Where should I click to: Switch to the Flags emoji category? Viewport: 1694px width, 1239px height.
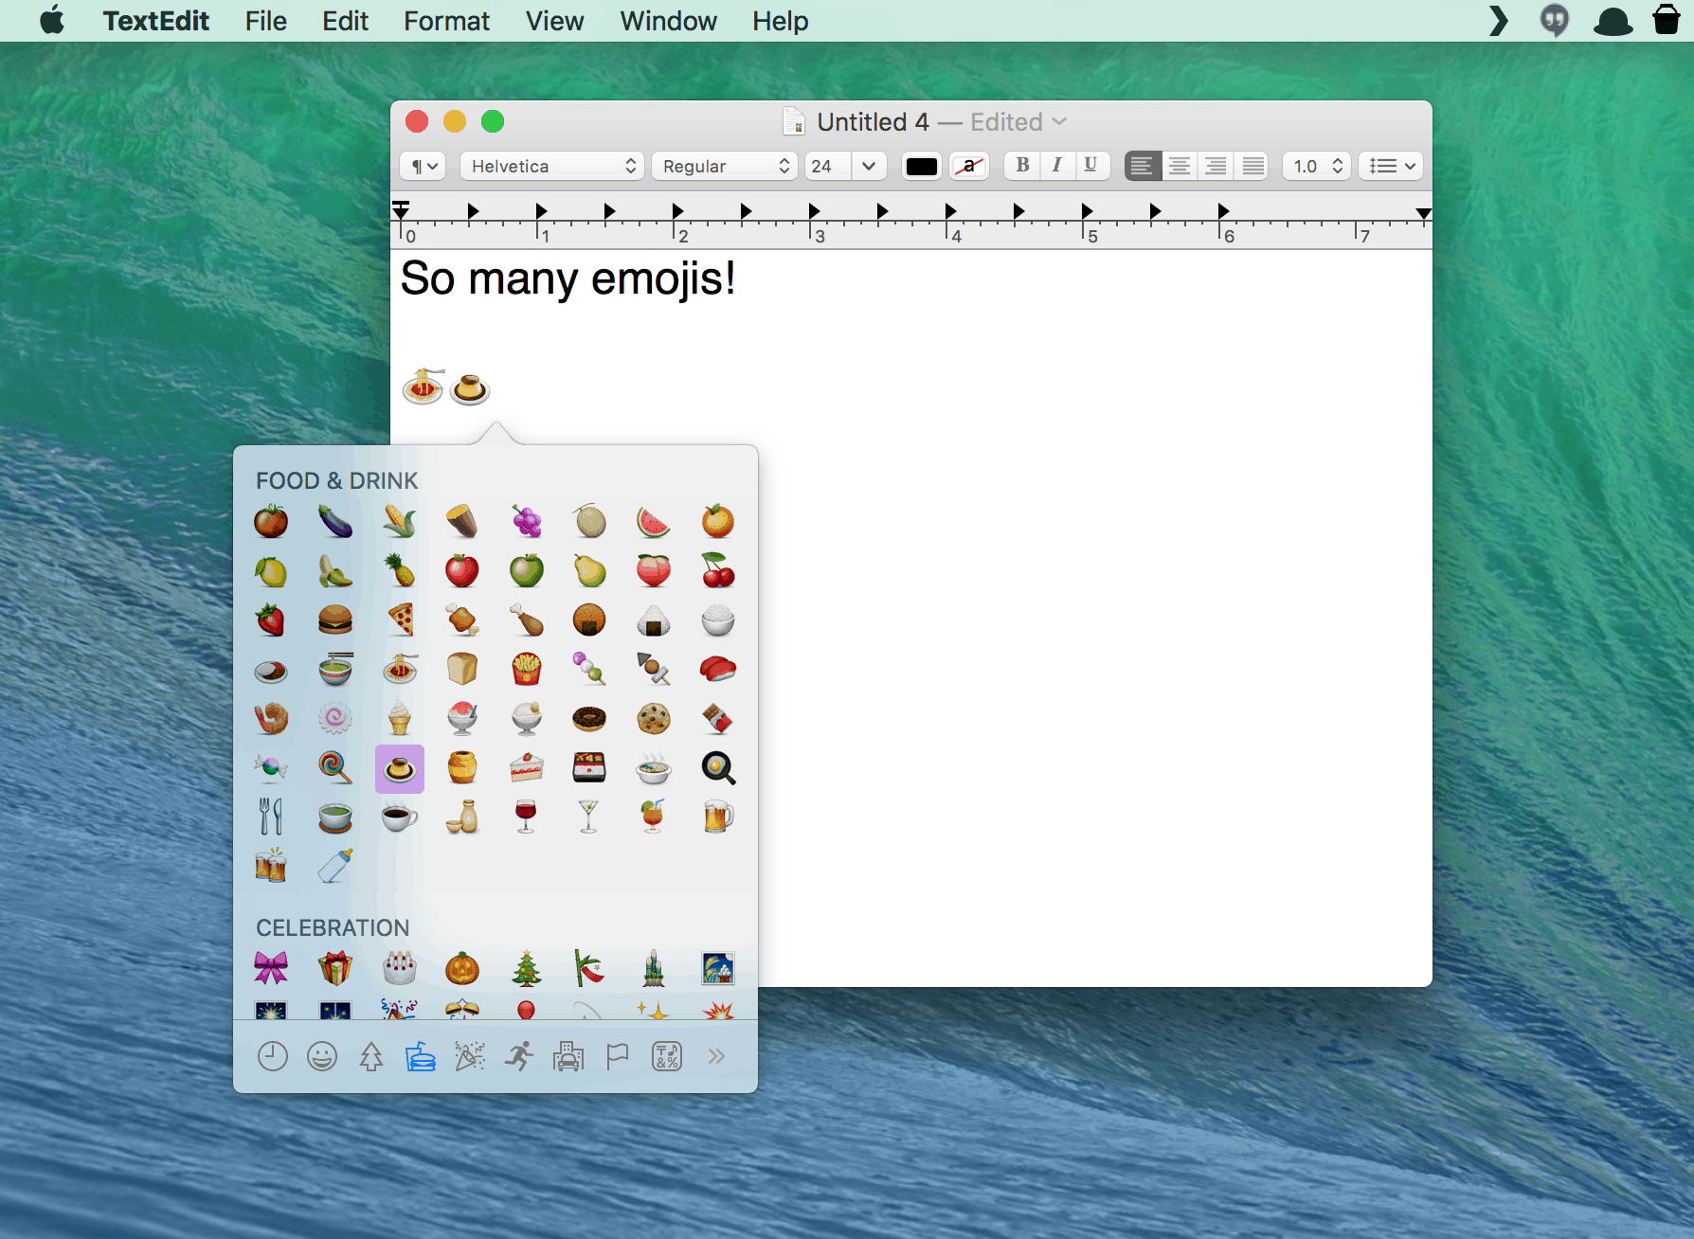click(x=618, y=1056)
